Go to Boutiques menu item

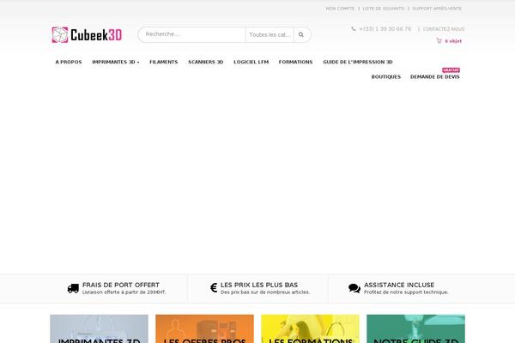386,77
